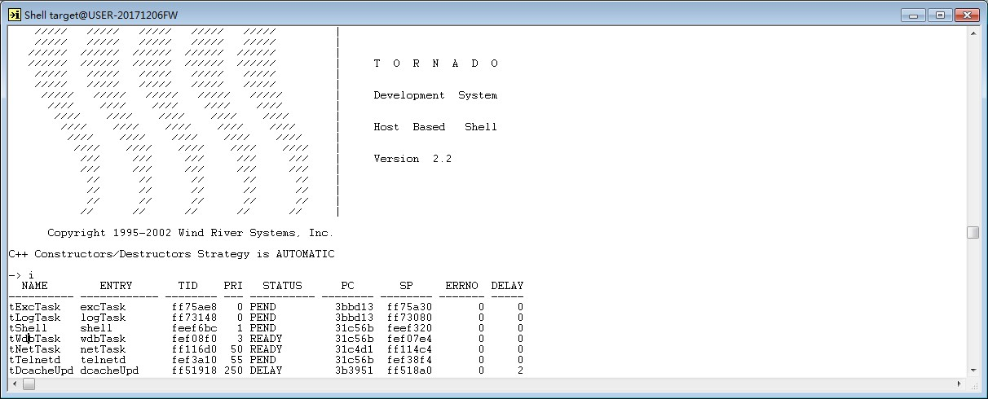The image size is (988, 399).
Task: Click the horizontal scrollbar right arrow
Action: pyautogui.click(x=959, y=384)
